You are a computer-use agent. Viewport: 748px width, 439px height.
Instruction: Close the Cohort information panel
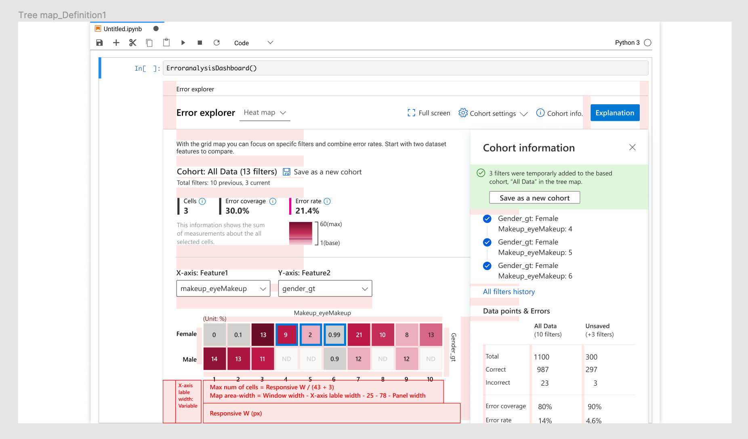tap(632, 147)
